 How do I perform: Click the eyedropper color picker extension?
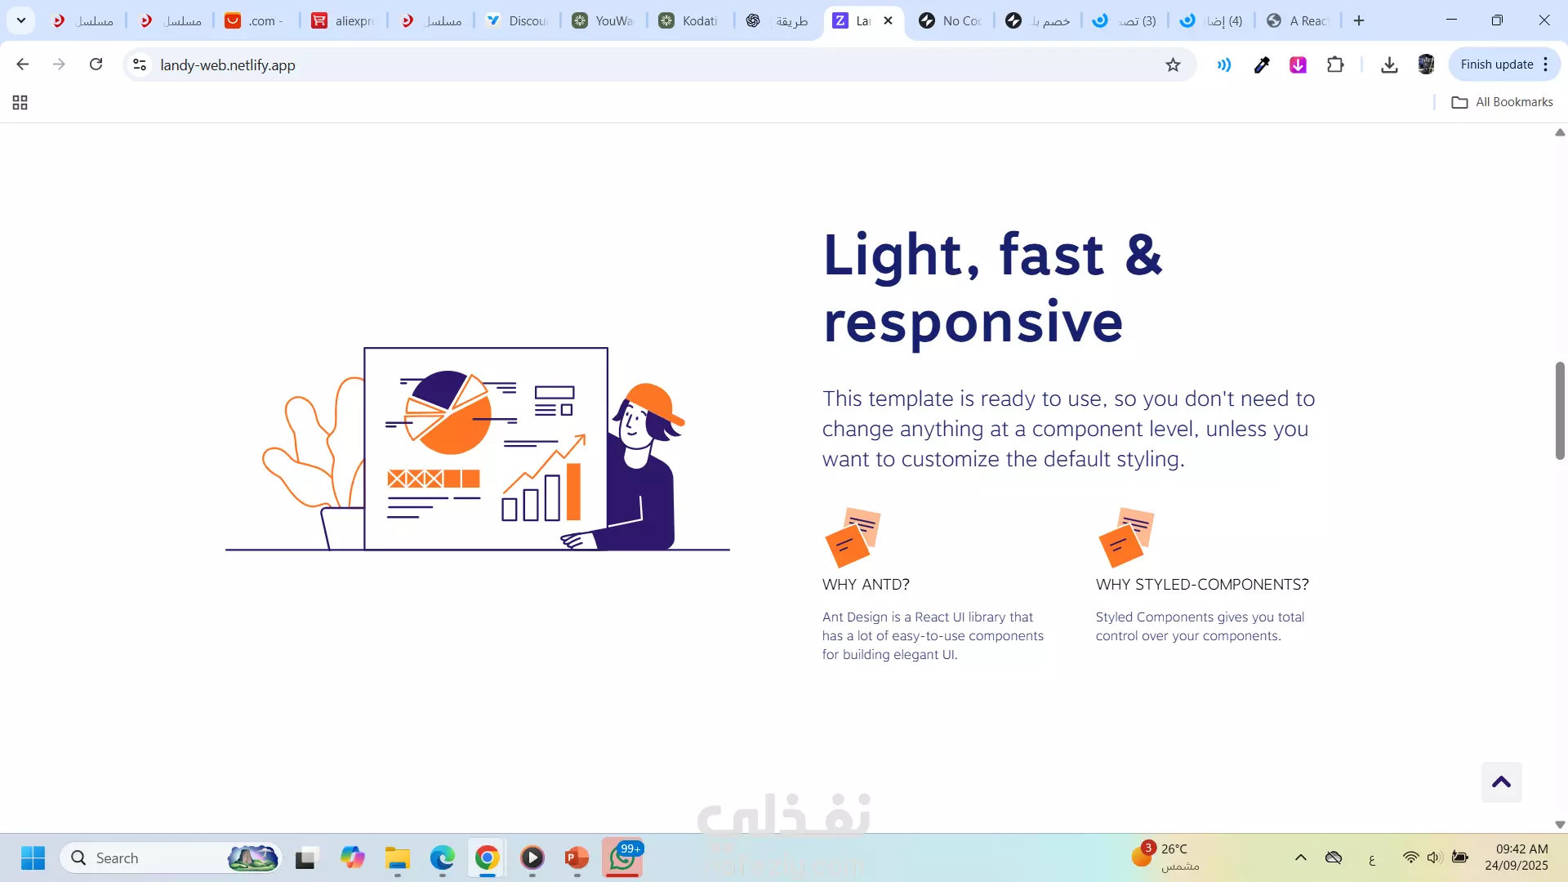coord(1262,65)
